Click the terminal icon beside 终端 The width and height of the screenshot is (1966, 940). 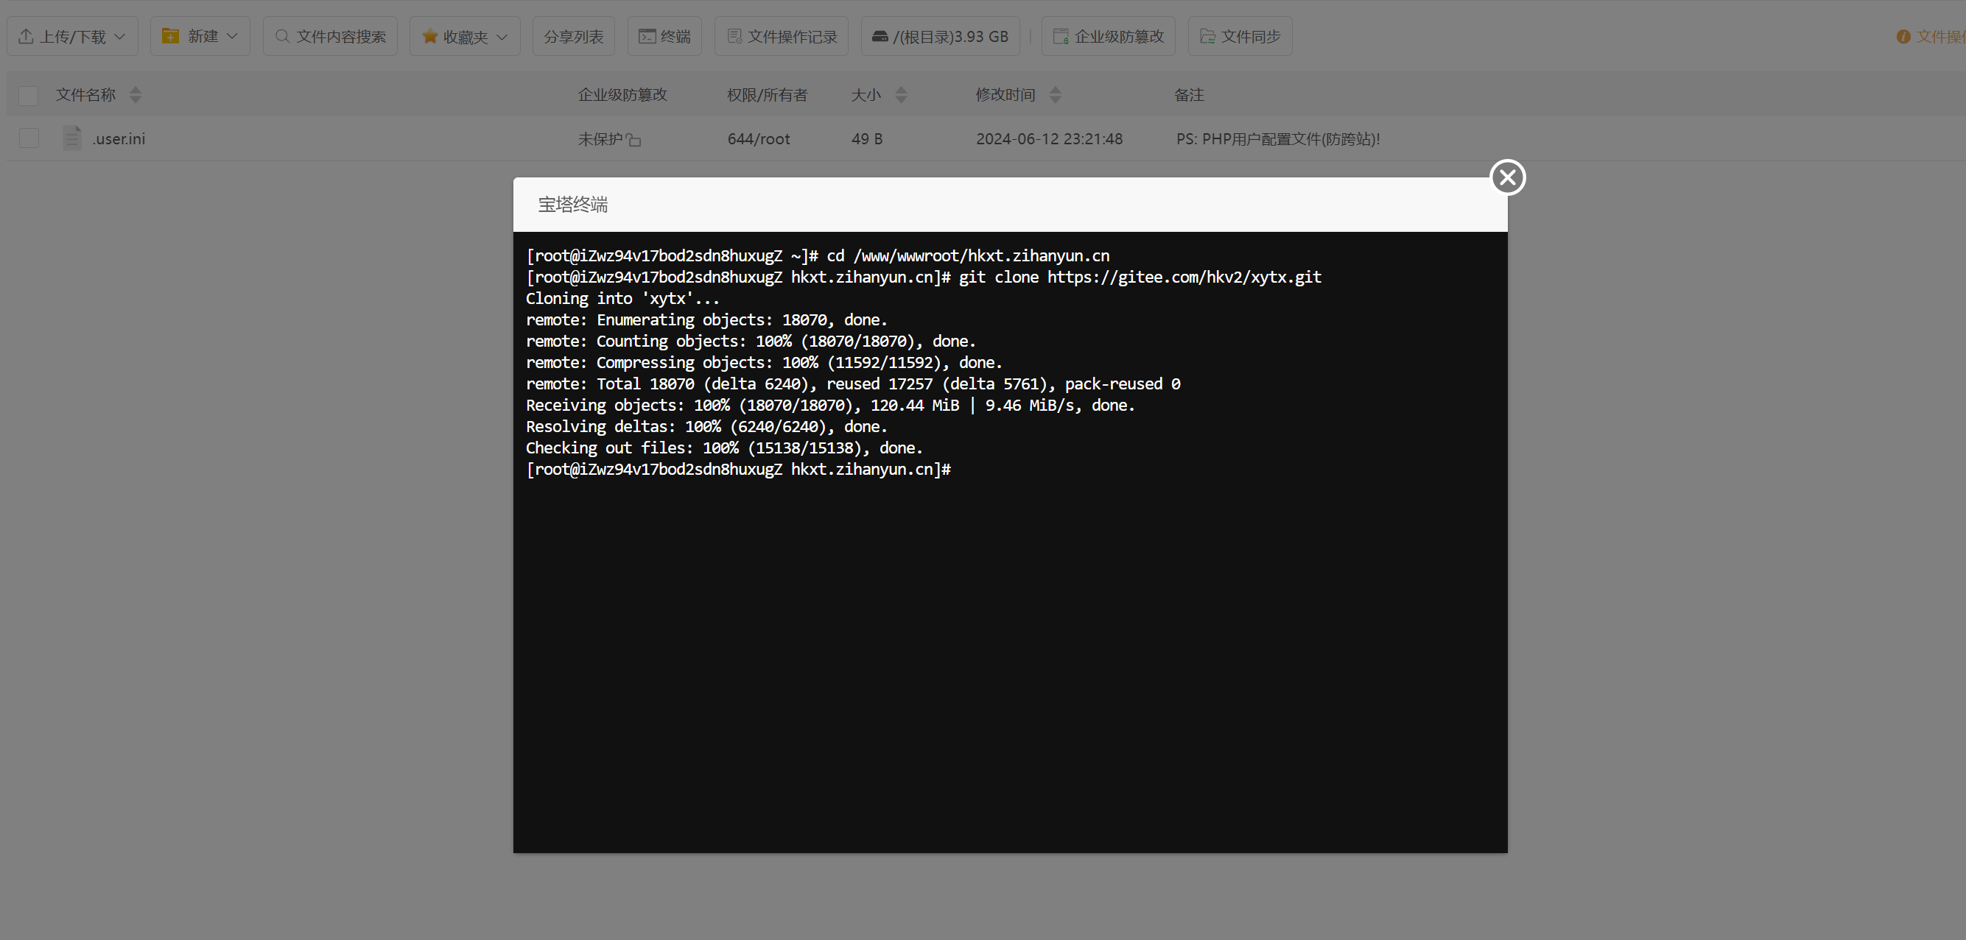[647, 37]
